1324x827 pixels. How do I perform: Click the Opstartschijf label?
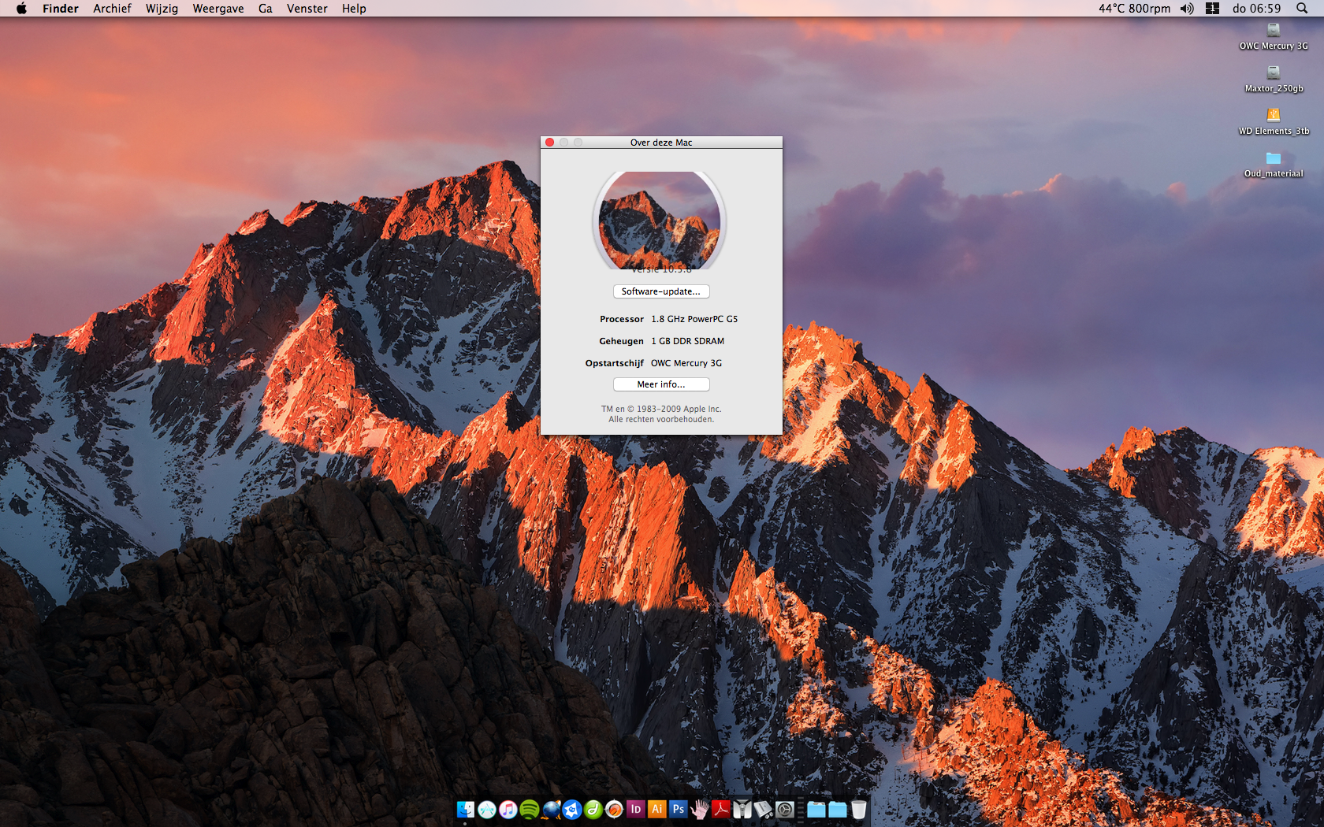pos(615,363)
